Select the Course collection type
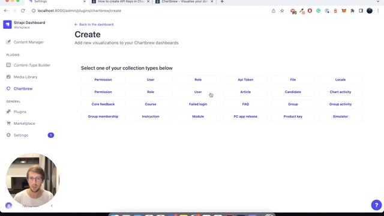Image resolution: width=384 pixels, height=216 pixels. [151, 104]
